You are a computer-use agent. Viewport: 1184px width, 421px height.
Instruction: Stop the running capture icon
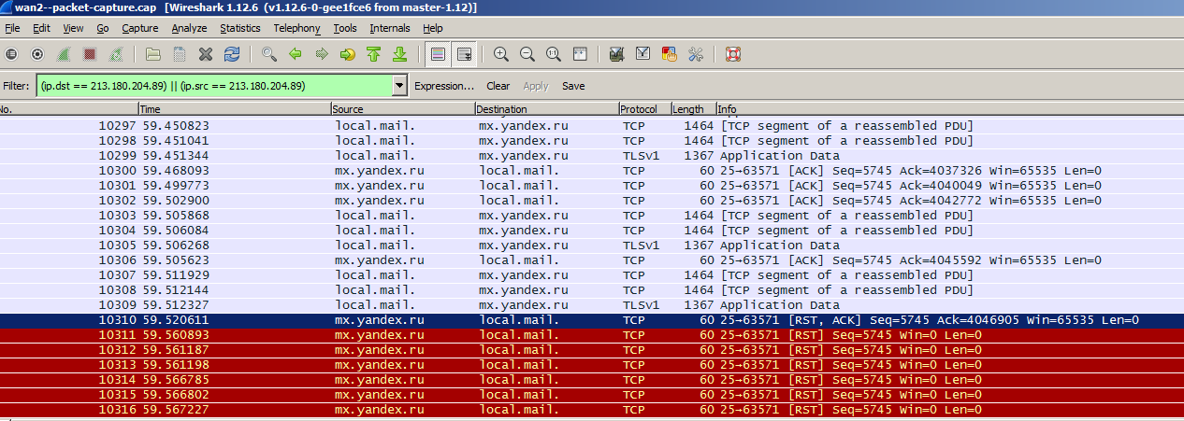(x=90, y=54)
